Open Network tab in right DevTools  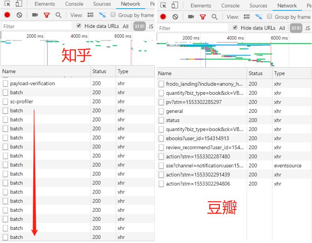pyautogui.click(x=287, y=6)
